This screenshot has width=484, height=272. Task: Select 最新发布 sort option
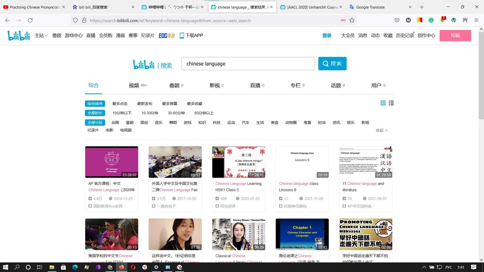(145, 104)
